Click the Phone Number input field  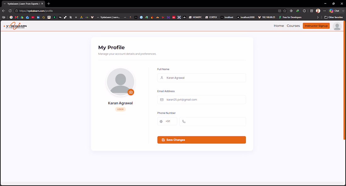click(213, 121)
